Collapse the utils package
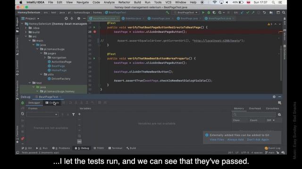Screen dimensions: 302x169 tap(41, 74)
